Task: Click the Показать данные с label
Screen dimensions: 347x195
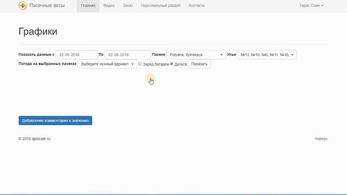Action: point(36,54)
